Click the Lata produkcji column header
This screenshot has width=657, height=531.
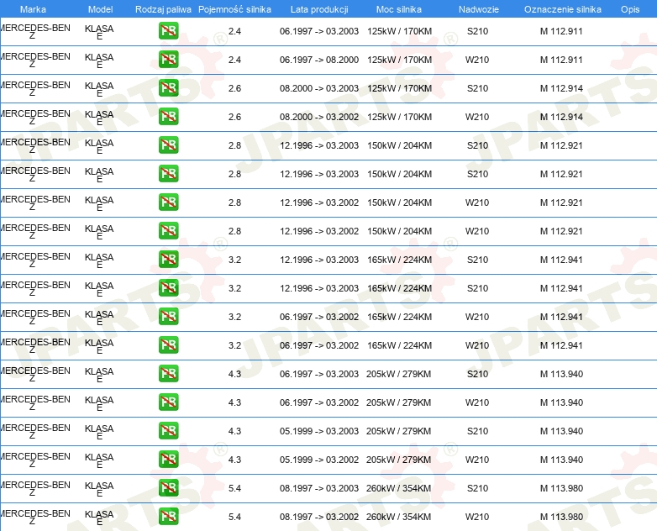(x=319, y=9)
